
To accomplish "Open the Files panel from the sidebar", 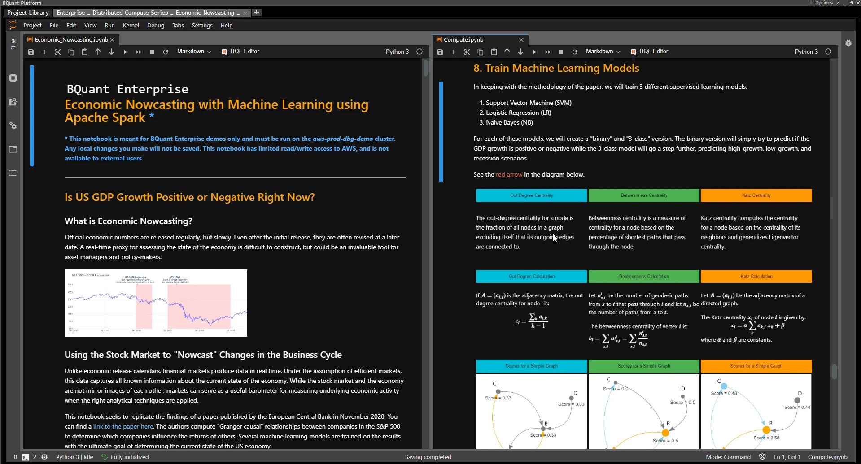I will [x=13, y=44].
